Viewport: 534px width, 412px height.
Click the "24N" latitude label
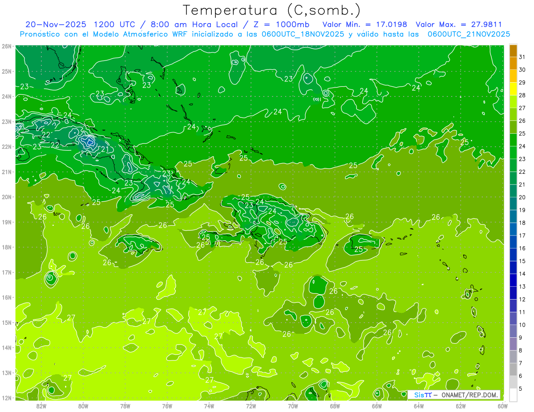pyautogui.click(x=7, y=96)
